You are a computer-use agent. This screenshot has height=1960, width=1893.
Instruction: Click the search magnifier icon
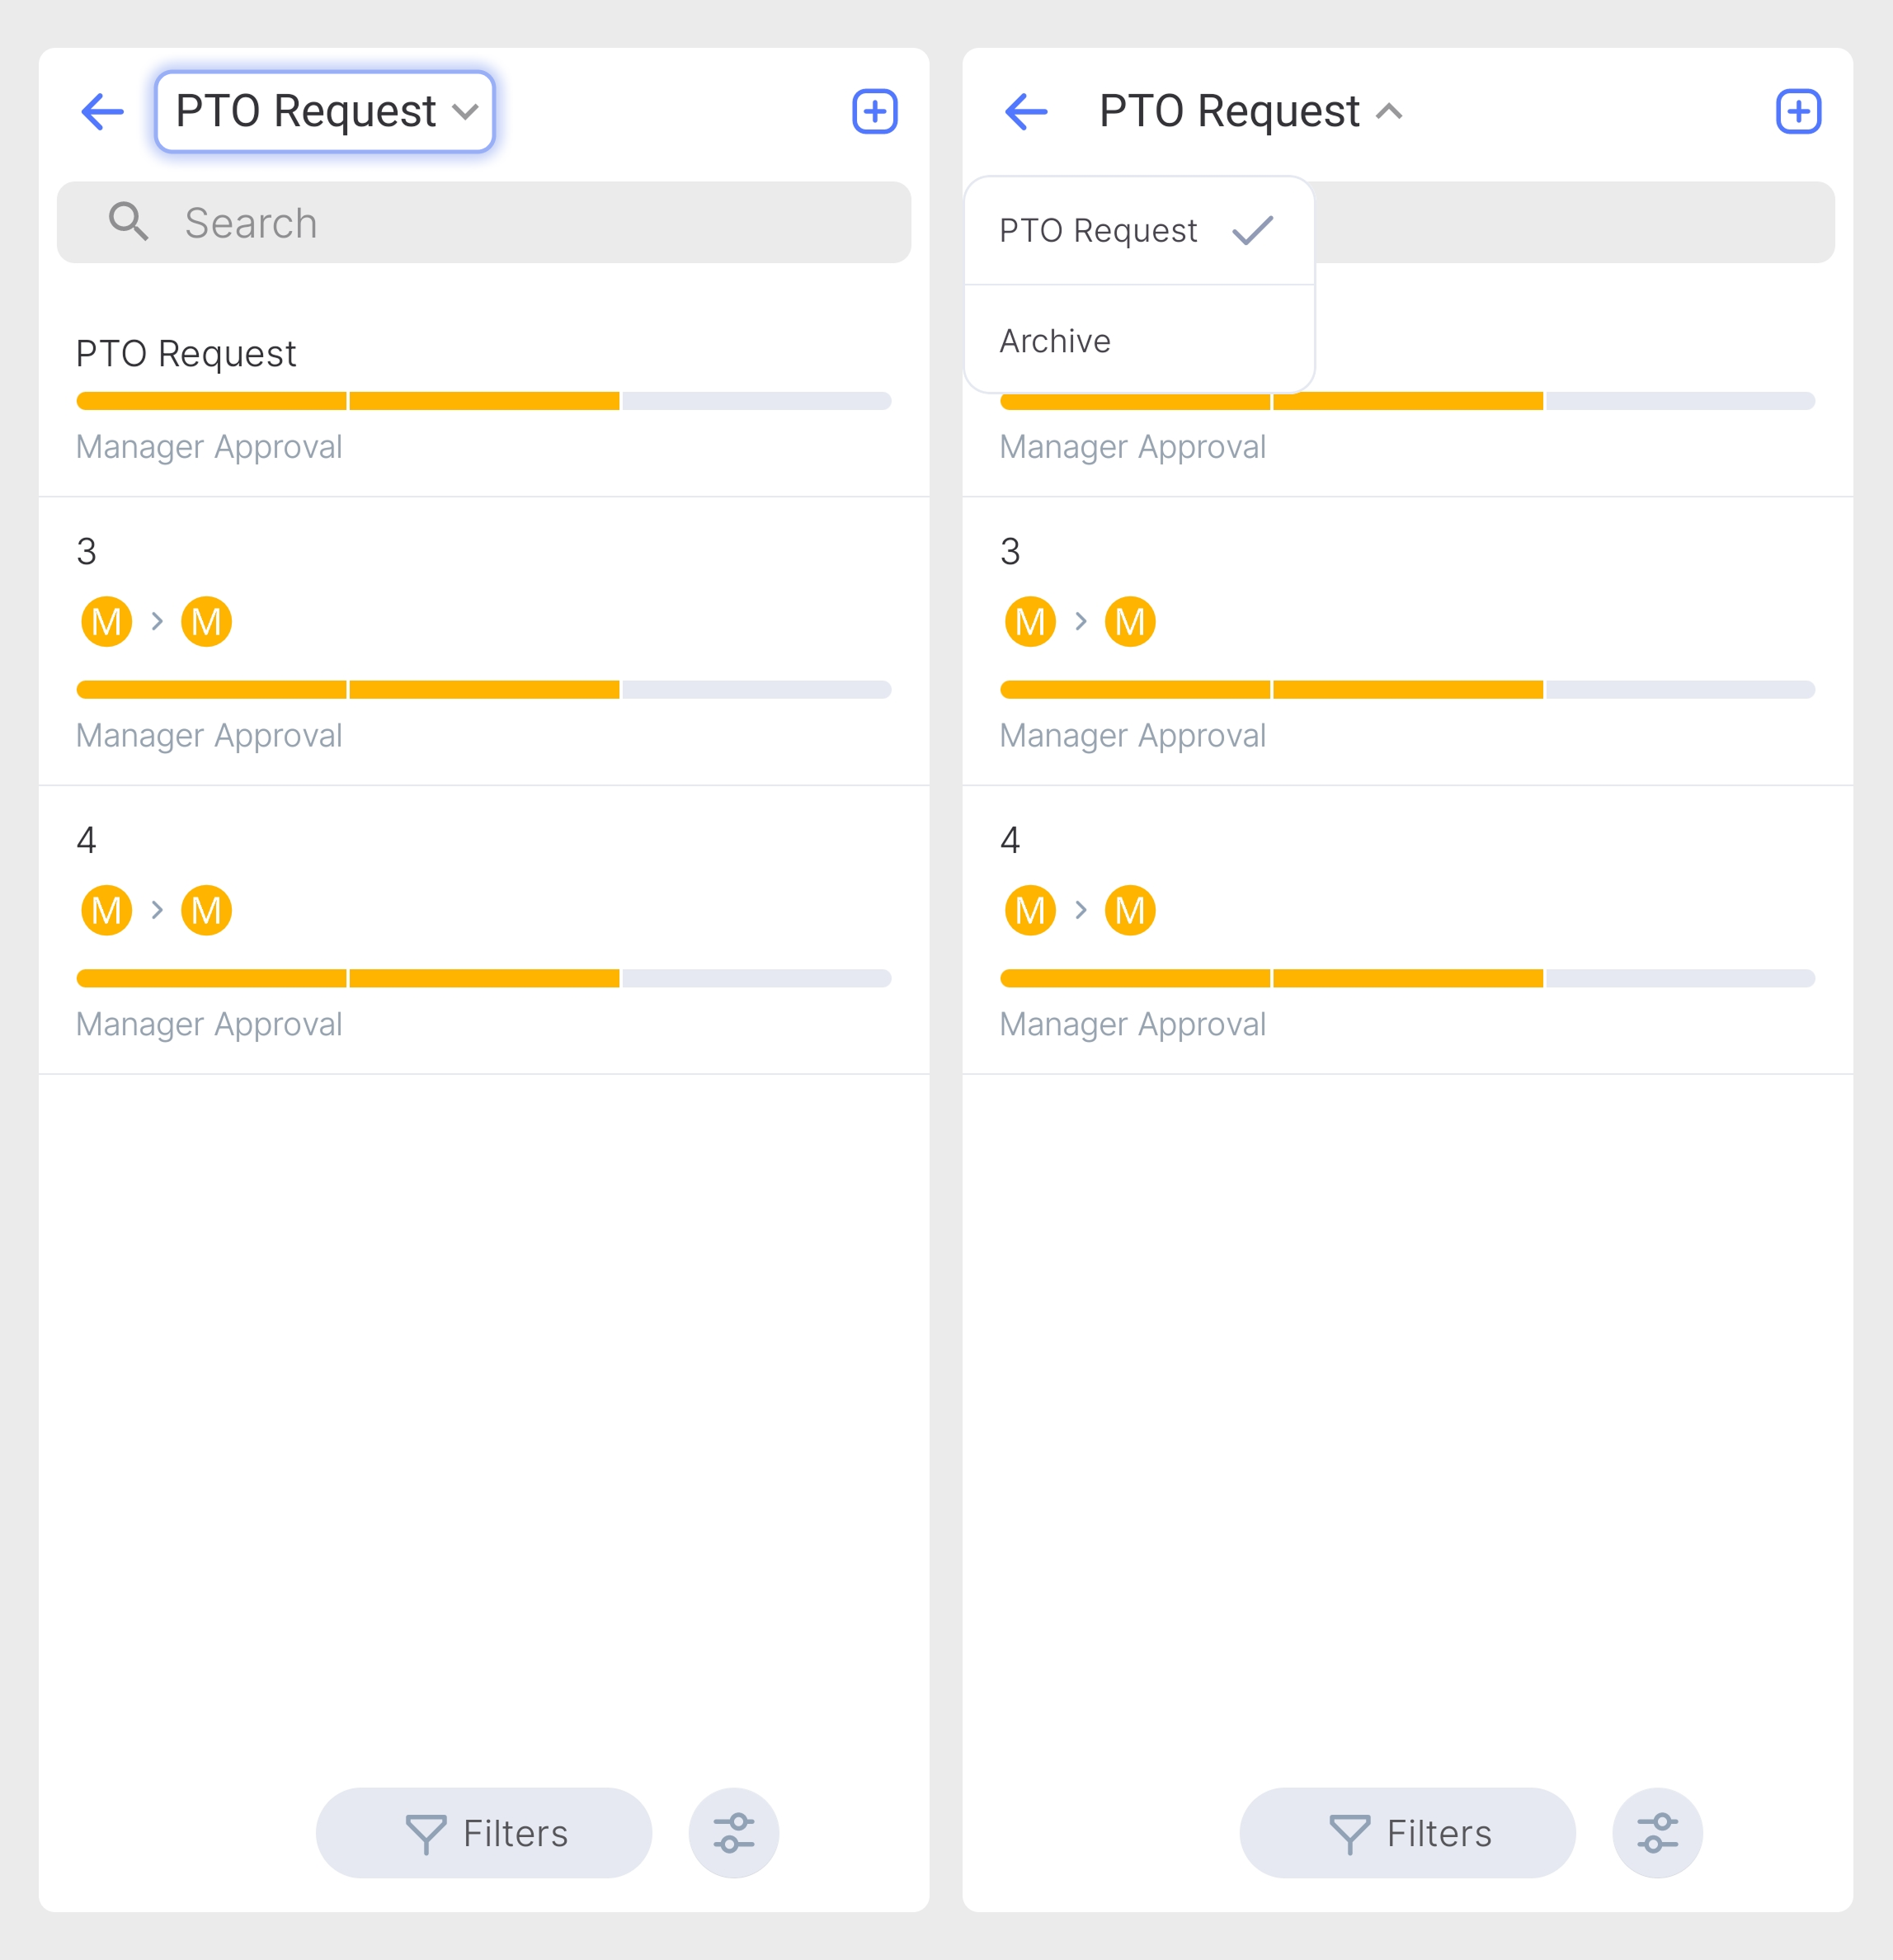128,222
